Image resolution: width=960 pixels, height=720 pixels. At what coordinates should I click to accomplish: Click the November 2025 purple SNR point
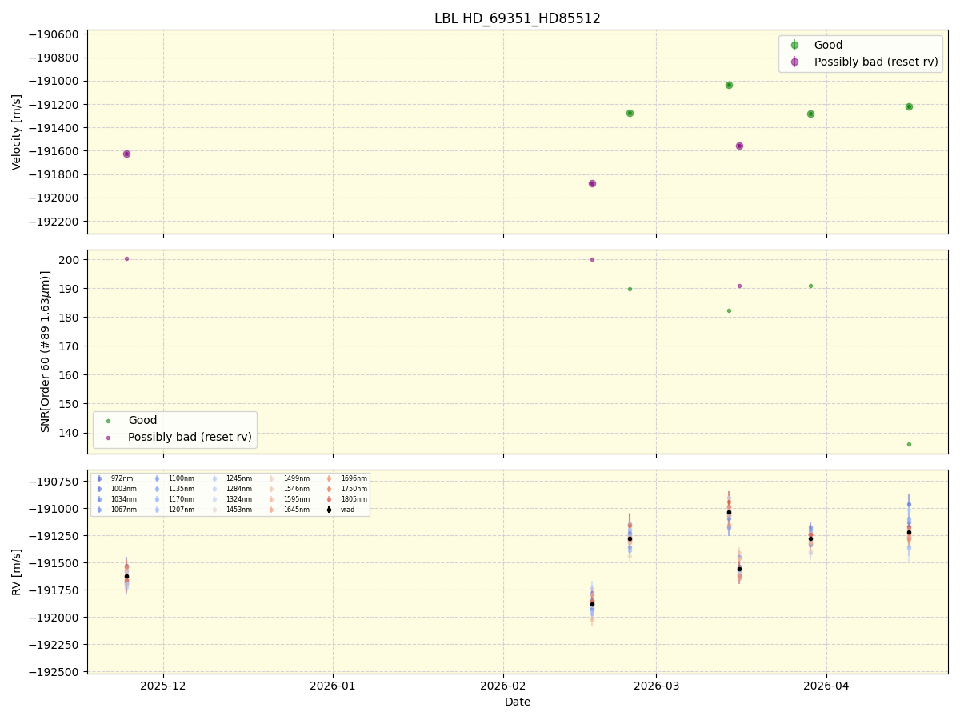point(126,258)
